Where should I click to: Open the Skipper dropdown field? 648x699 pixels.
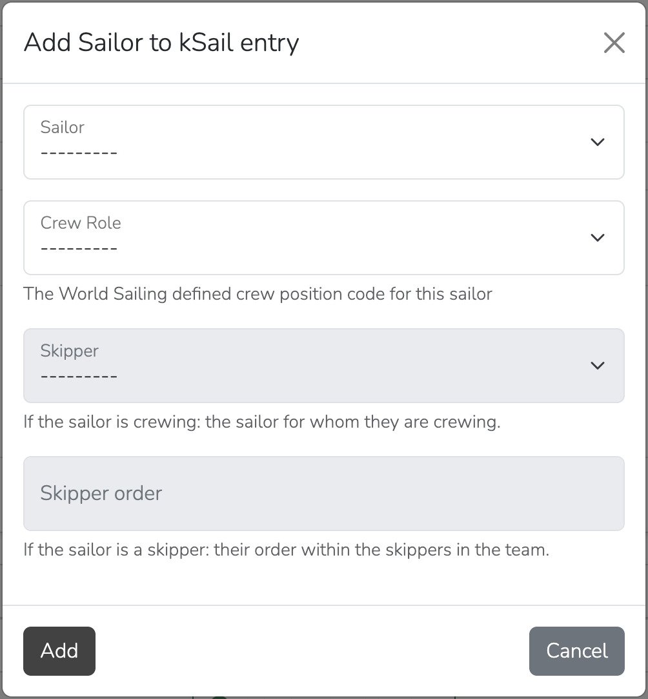click(x=323, y=366)
